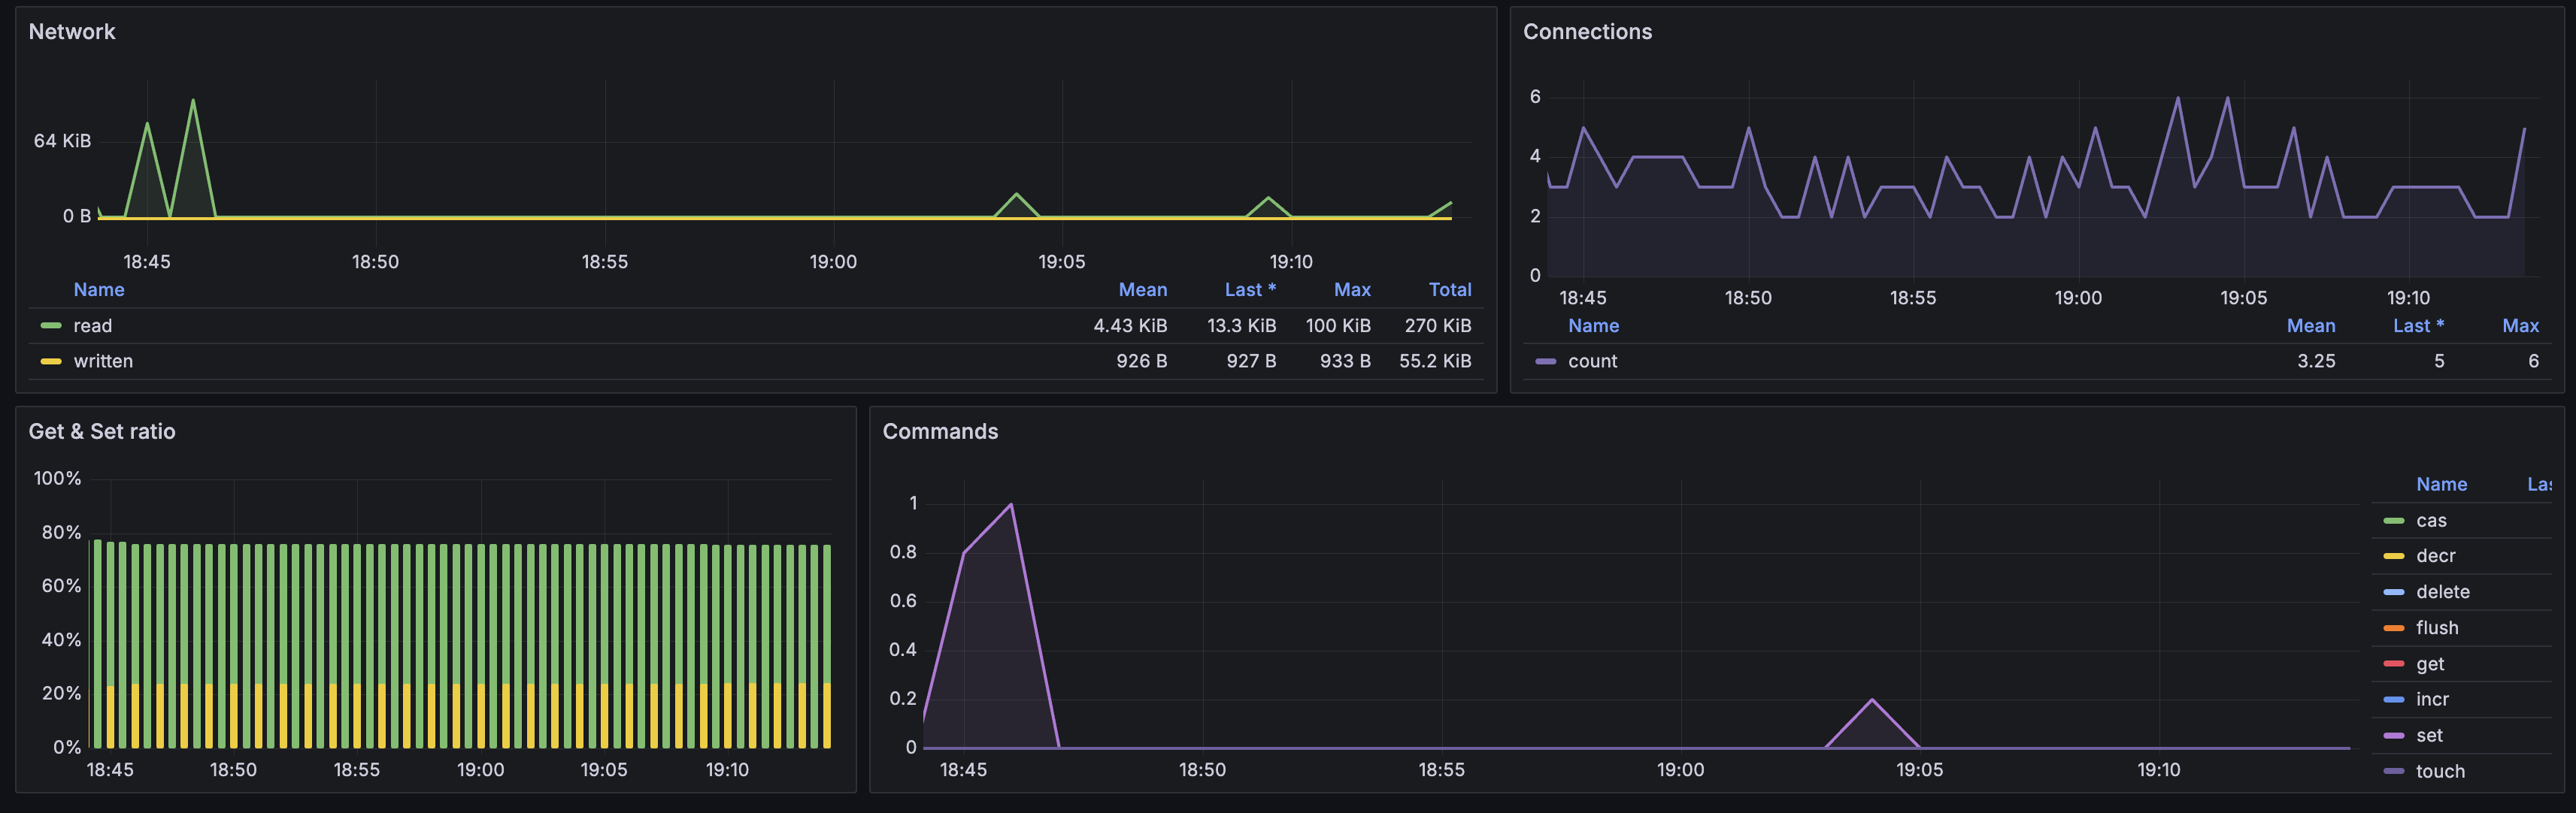
Task: Toggle the written series in Network legend
Action: 102,361
